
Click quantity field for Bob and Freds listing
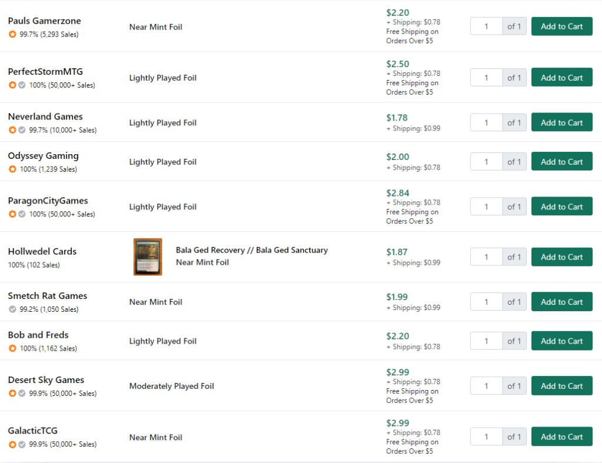486,341
